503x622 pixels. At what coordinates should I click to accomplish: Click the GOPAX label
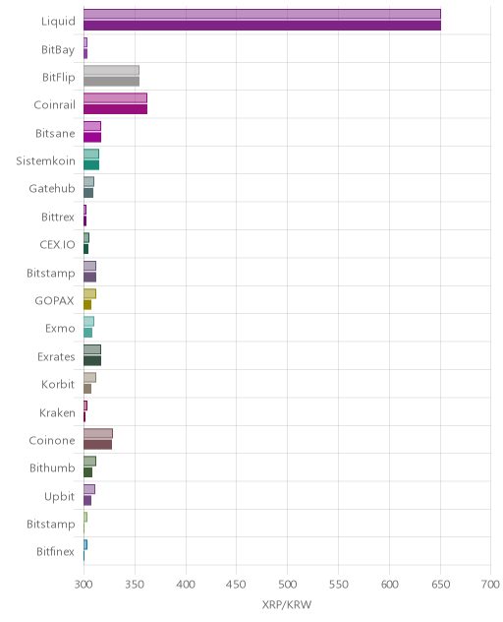pos(55,301)
